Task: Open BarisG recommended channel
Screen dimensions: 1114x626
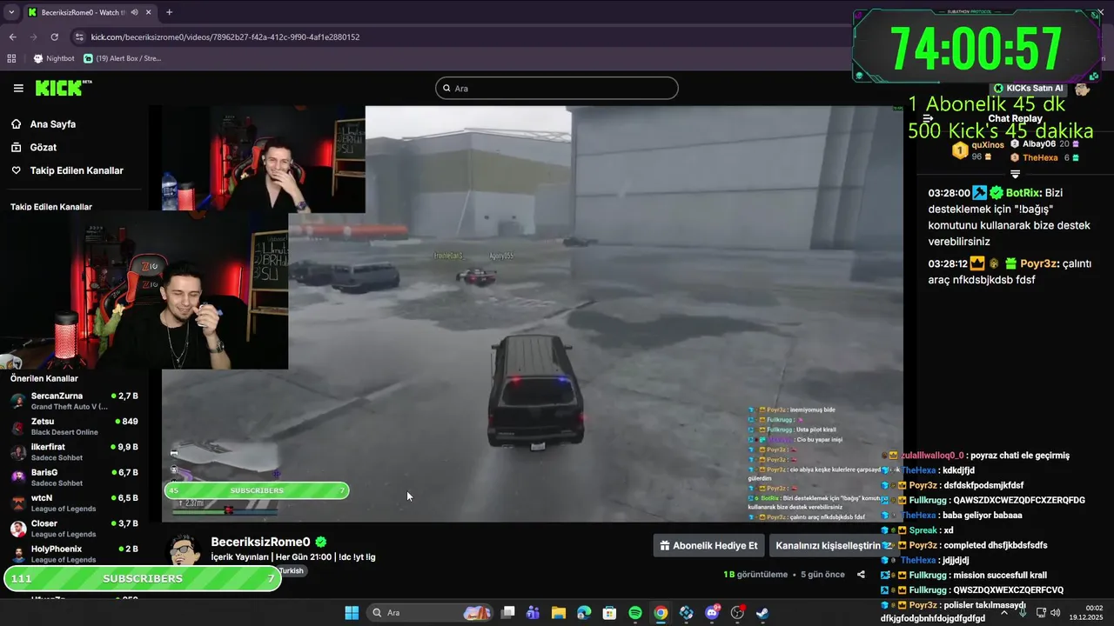Action: point(74,477)
